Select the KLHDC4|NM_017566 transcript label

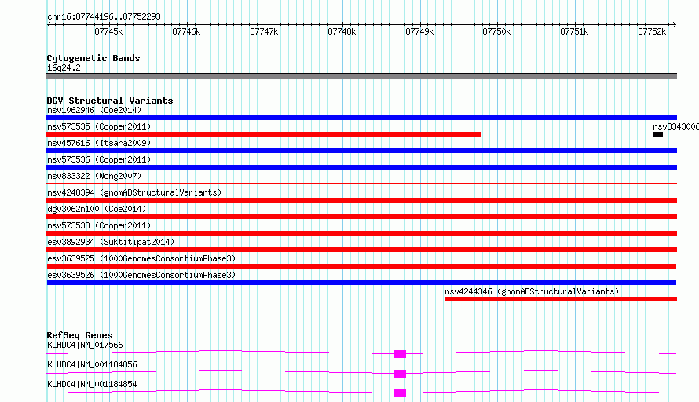[85, 345]
